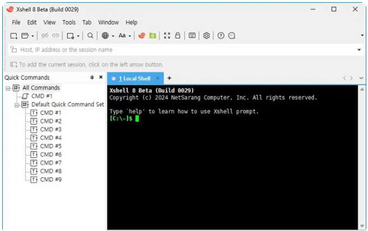Click the All Commands grid icon
Viewport: 368px width, 231px height.
16,88
